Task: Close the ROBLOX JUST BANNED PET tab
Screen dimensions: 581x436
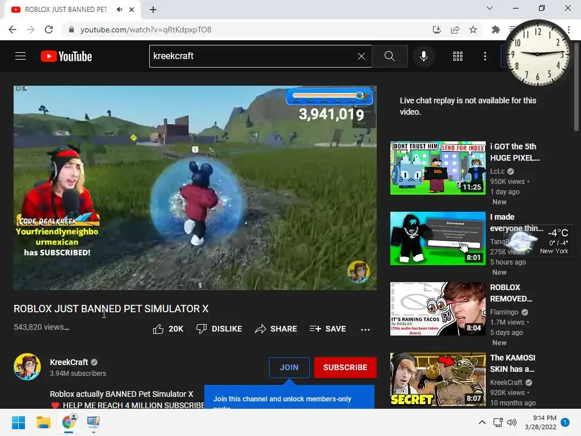Action: pyautogui.click(x=132, y=10)
